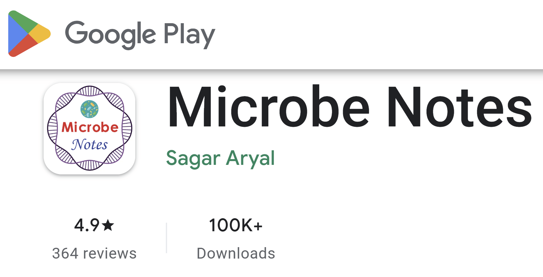Click the first name "Sagar" in developer link
The image size is (543, 277).
coord(193,158)
